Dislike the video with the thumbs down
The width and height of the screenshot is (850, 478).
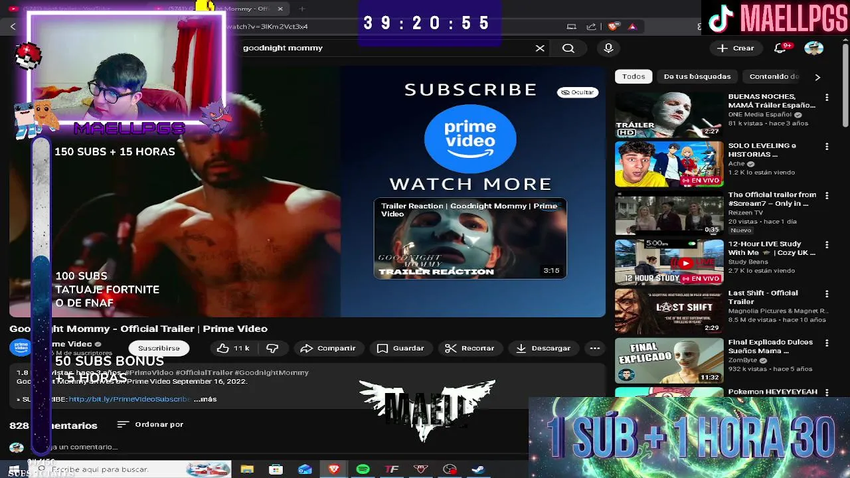click(x=272, y=348)
